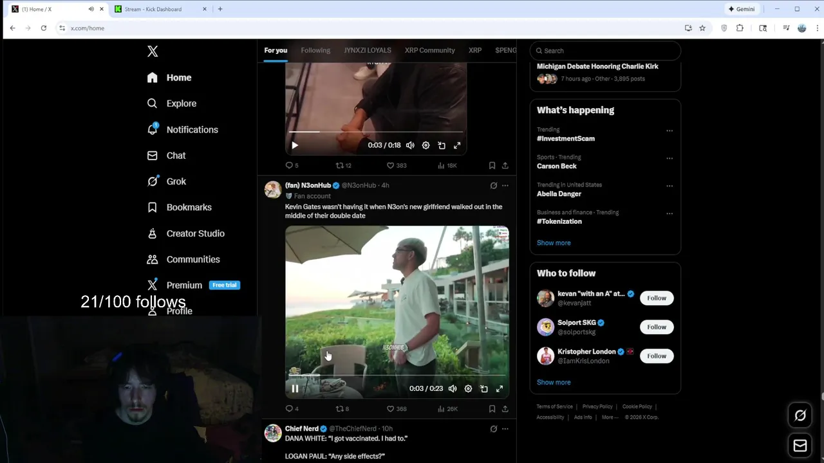
Task: Follow kevan "with an A"
Action: (x=657, y=298)
